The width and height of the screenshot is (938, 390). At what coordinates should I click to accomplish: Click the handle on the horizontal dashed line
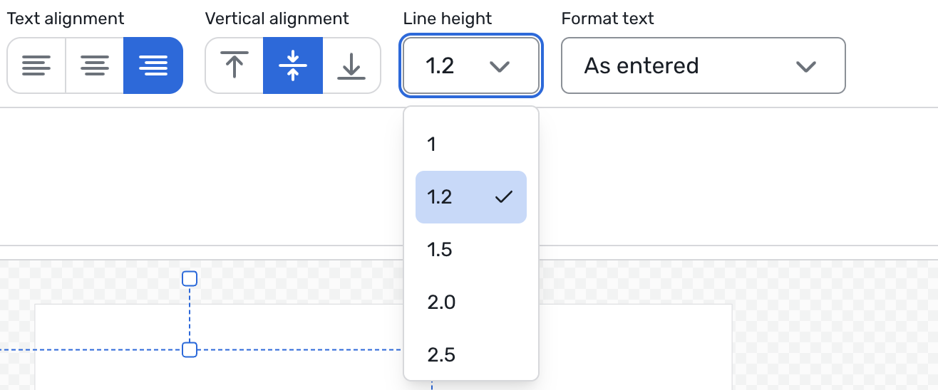coord(190,349)
